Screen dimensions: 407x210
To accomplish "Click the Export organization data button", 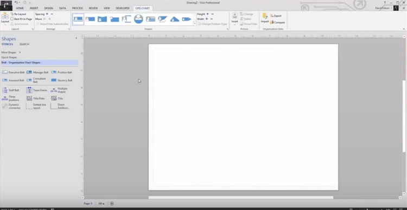I will (276, 16).
